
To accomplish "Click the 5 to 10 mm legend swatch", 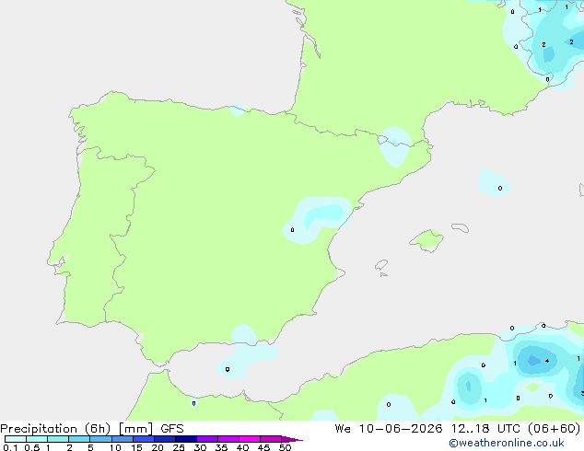I will [100, 439].
